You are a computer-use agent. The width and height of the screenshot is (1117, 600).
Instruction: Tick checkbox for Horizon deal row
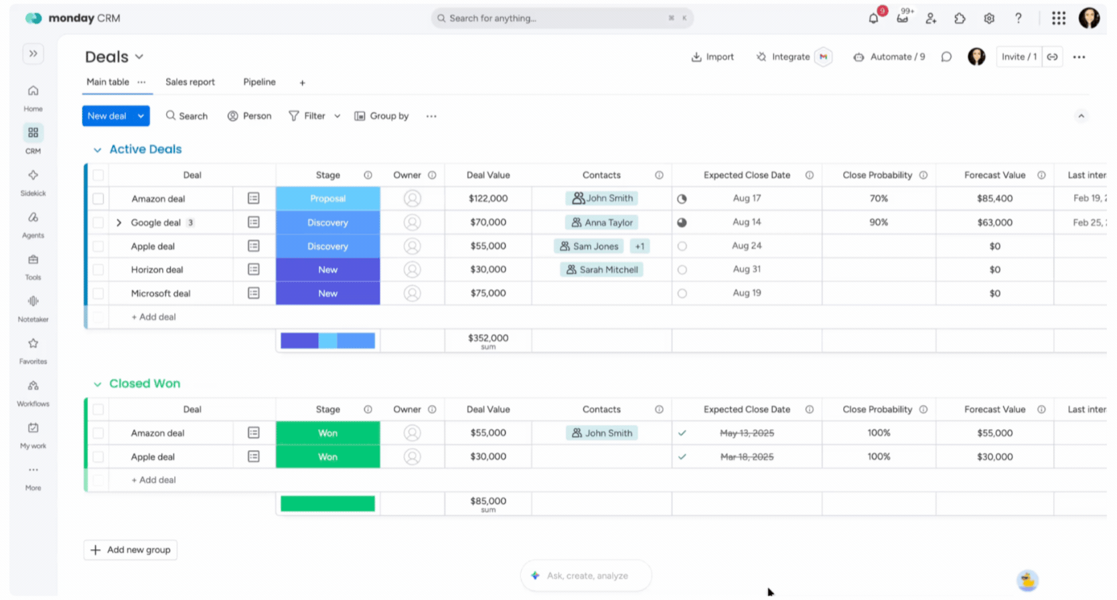[98, 270]
